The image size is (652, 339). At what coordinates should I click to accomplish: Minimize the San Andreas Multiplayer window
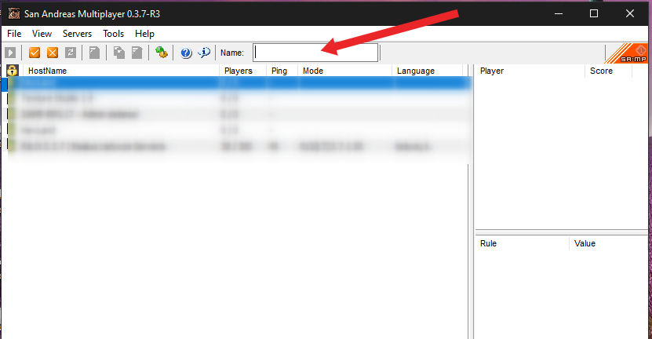point(558,13)
